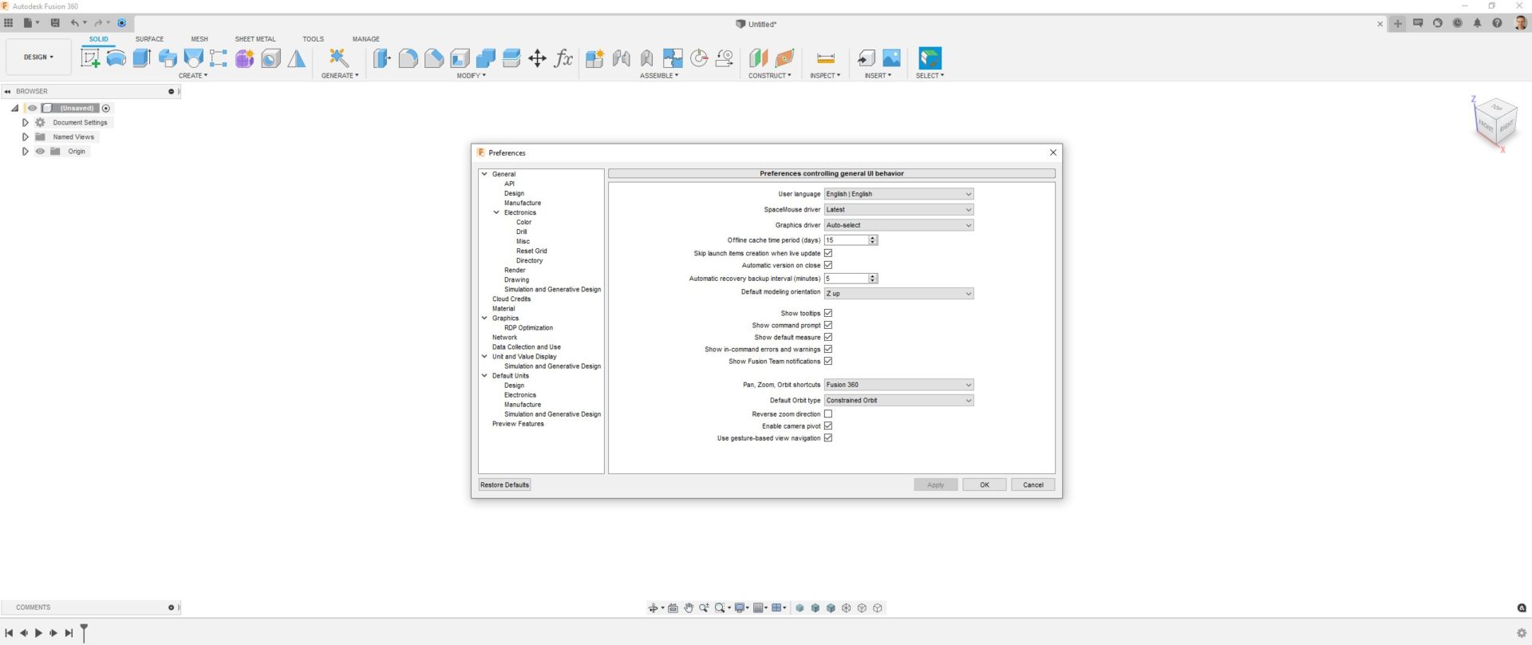
Task: Disable the Show tooltips checkbox
Action: pos(827,313)
